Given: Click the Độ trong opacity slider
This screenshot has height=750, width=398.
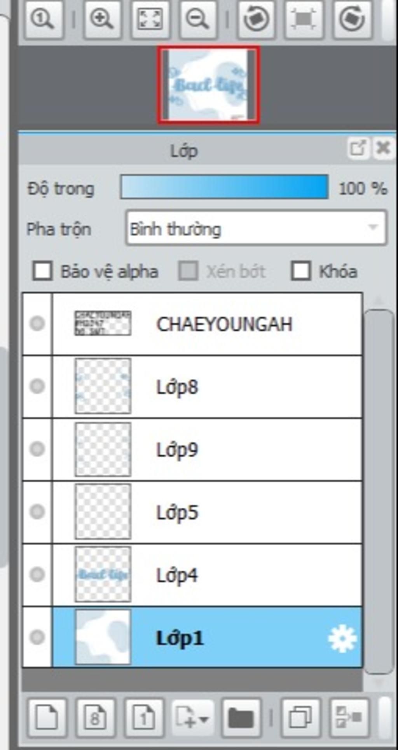Looking at the screenshot, I should [224, 187].
